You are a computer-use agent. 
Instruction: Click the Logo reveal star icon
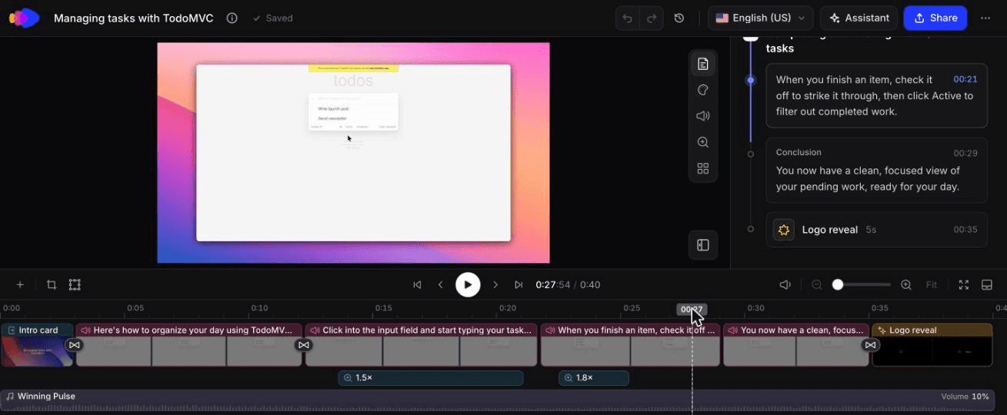(x=784, y=230)
